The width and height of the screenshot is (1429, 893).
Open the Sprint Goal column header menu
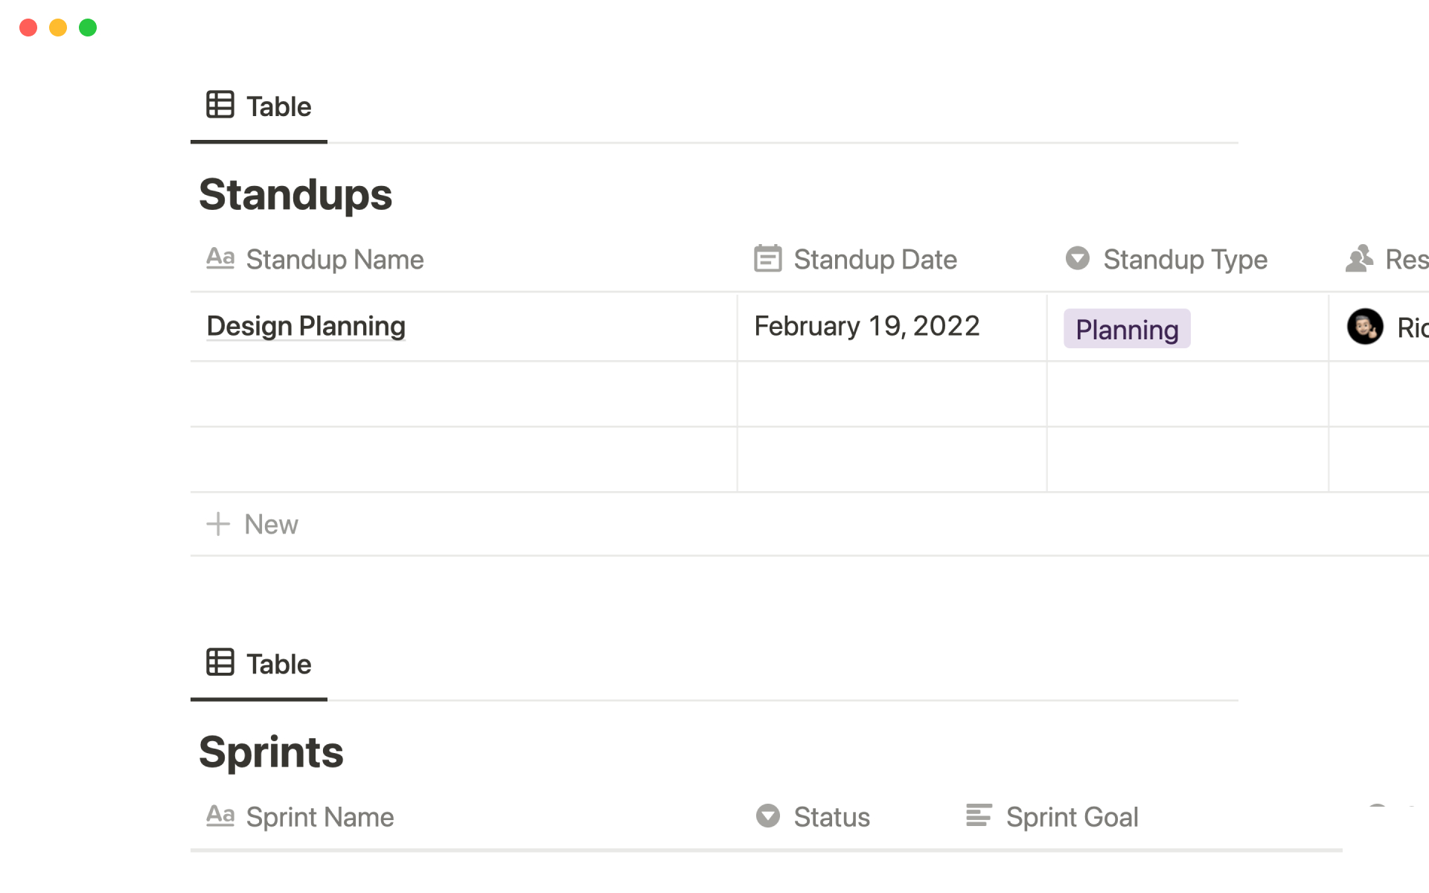tap(1072, 817)
